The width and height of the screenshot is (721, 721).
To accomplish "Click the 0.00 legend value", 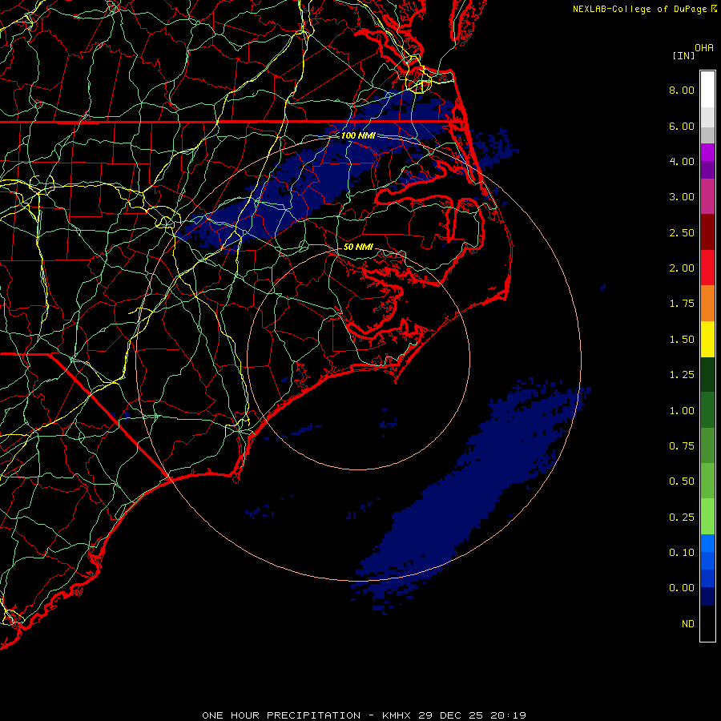I will coord(682,588).
